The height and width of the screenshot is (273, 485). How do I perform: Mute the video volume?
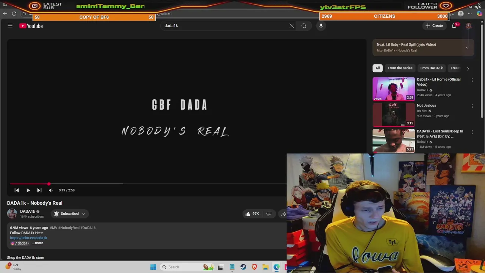tap(51, 190)
